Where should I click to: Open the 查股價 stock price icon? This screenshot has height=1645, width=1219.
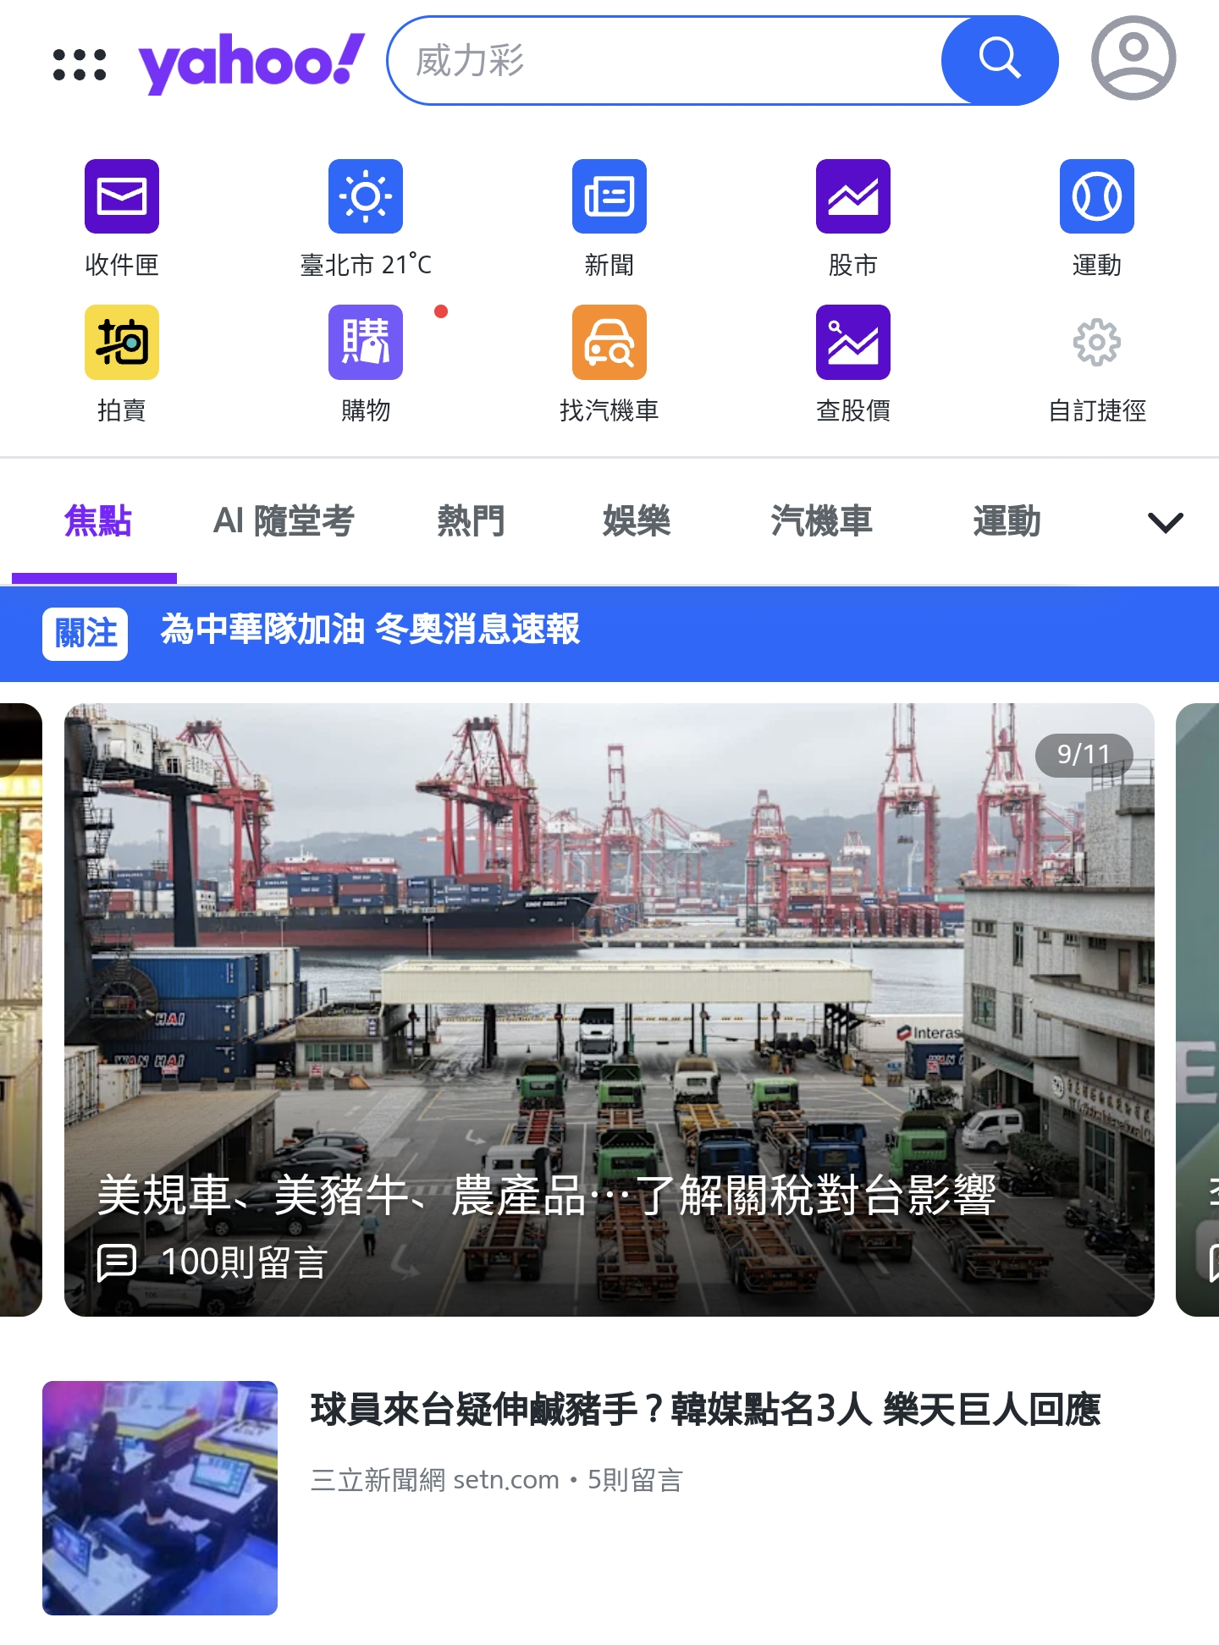pyautogui.click(x=852, y=343)
